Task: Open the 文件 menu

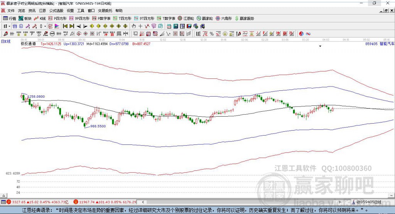Action: click(x=11, y=10)
